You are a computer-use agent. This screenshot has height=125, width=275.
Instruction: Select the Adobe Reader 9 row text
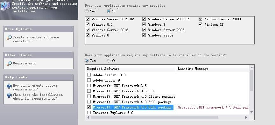point(106,80)
